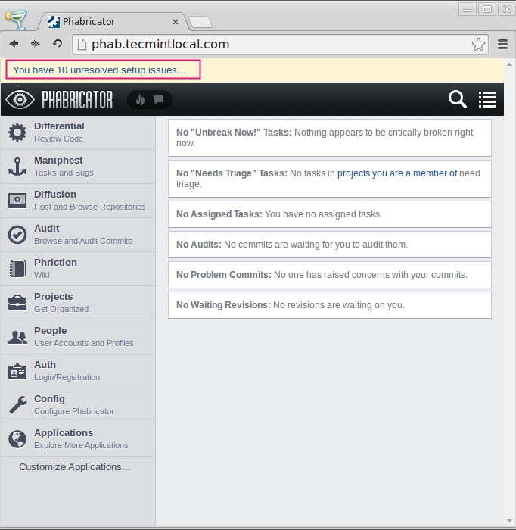The image size is (516, 530).
Task: Click 'No Audits' message text
Action: tap(292, 245)
